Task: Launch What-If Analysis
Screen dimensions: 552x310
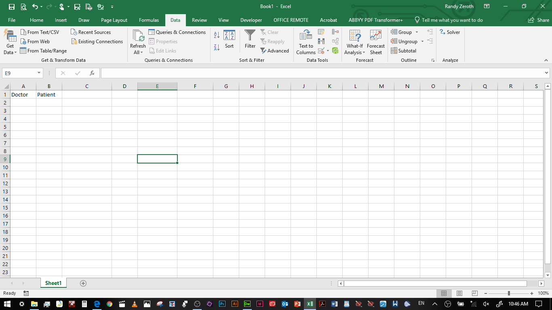Action: [x=354, y=42]
